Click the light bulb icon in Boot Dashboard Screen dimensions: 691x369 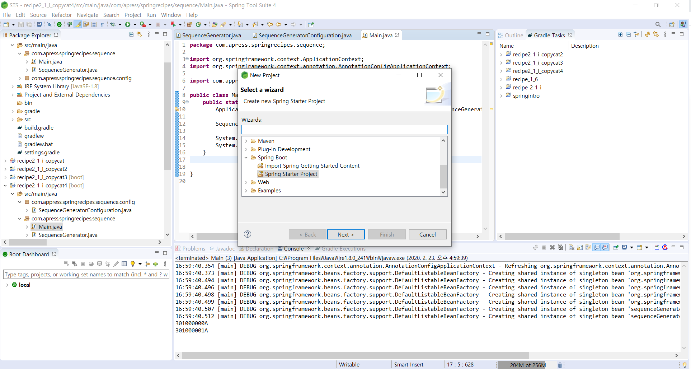pyautogui.click(x=133, y=264)
